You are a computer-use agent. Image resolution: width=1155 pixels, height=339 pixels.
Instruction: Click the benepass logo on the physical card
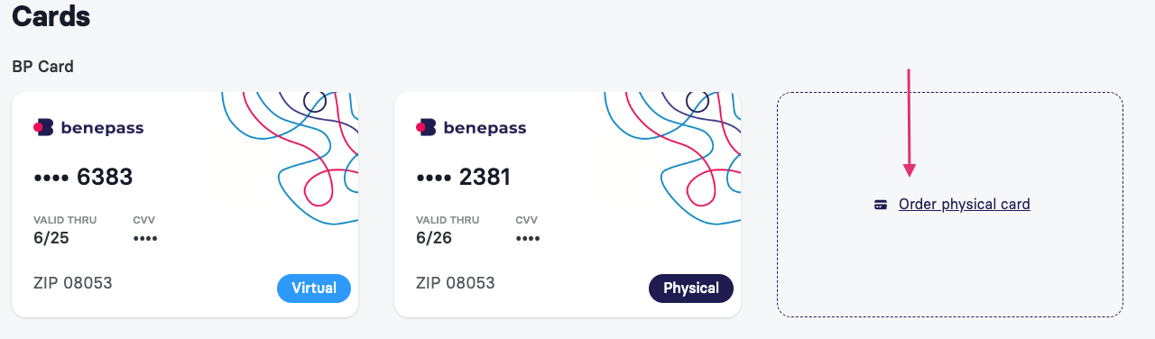(471, 128)
